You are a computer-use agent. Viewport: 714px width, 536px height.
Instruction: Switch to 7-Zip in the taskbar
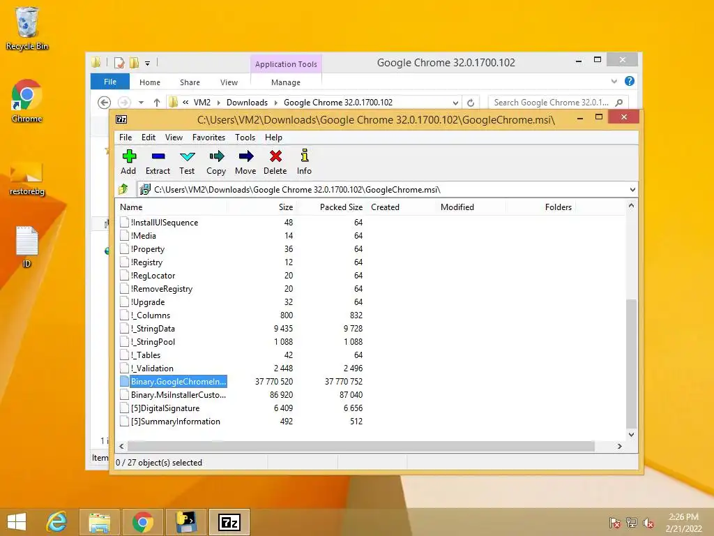click(229, 522)
